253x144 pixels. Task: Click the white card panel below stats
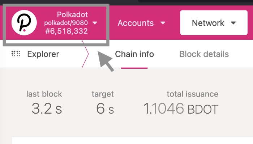point(132,140)
